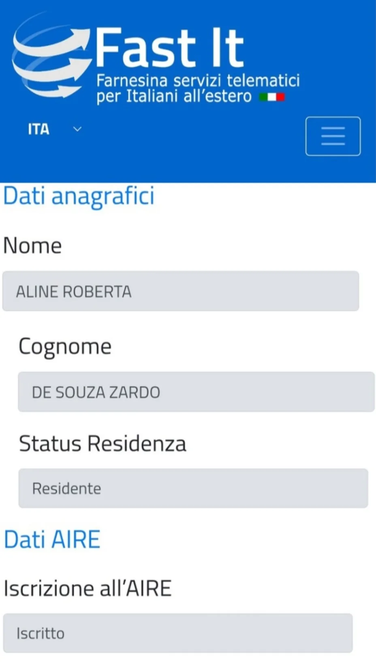Click the Fast It globe arrows logo

tap(51, 57)
